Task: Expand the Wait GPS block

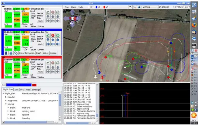Action: click(x=8, y=108)
